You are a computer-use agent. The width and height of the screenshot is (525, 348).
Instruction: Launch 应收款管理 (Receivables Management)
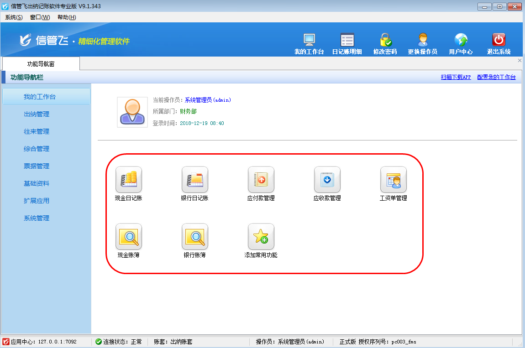tap(327, 184)
